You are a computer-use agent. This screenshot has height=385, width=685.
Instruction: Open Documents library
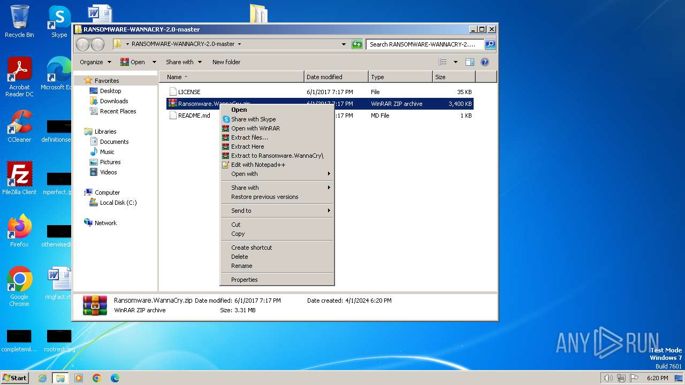[114, 142]
